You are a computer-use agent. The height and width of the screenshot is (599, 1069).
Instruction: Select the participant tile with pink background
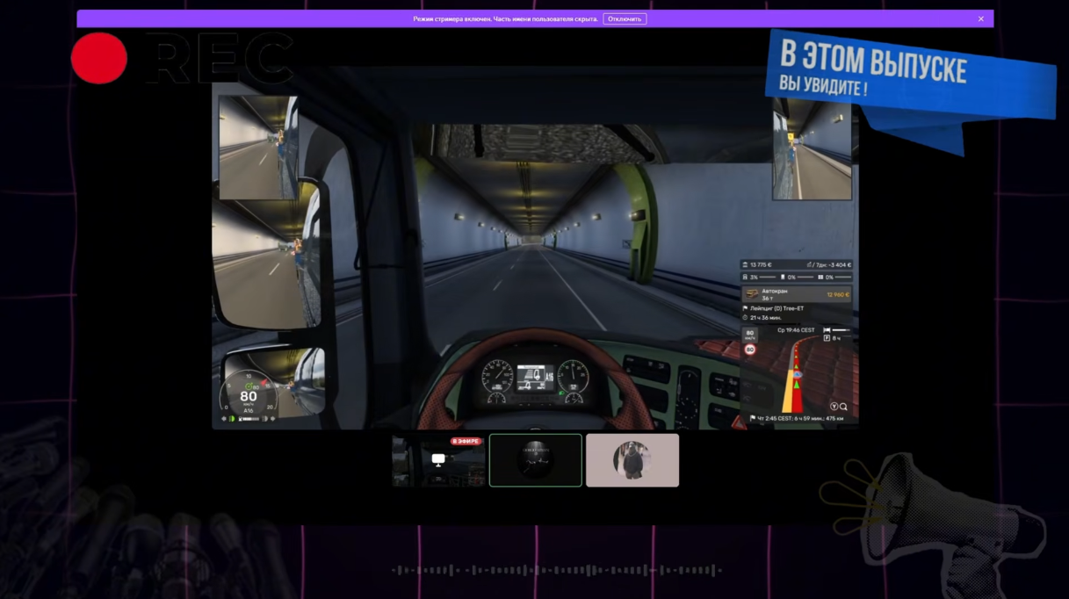point(632,460)
